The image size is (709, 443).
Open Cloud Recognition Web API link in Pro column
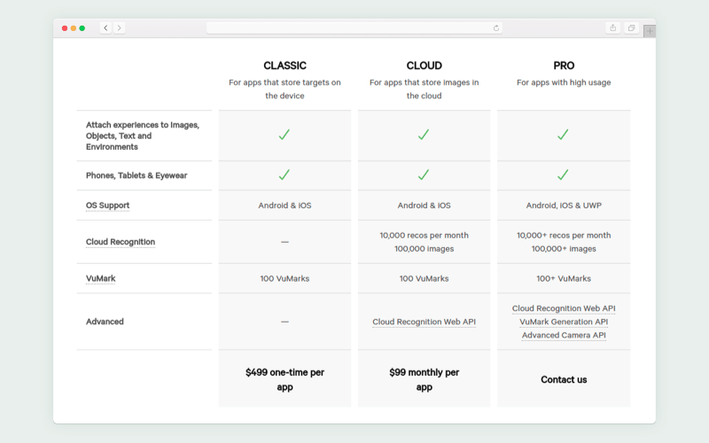[x=564, y=308]
